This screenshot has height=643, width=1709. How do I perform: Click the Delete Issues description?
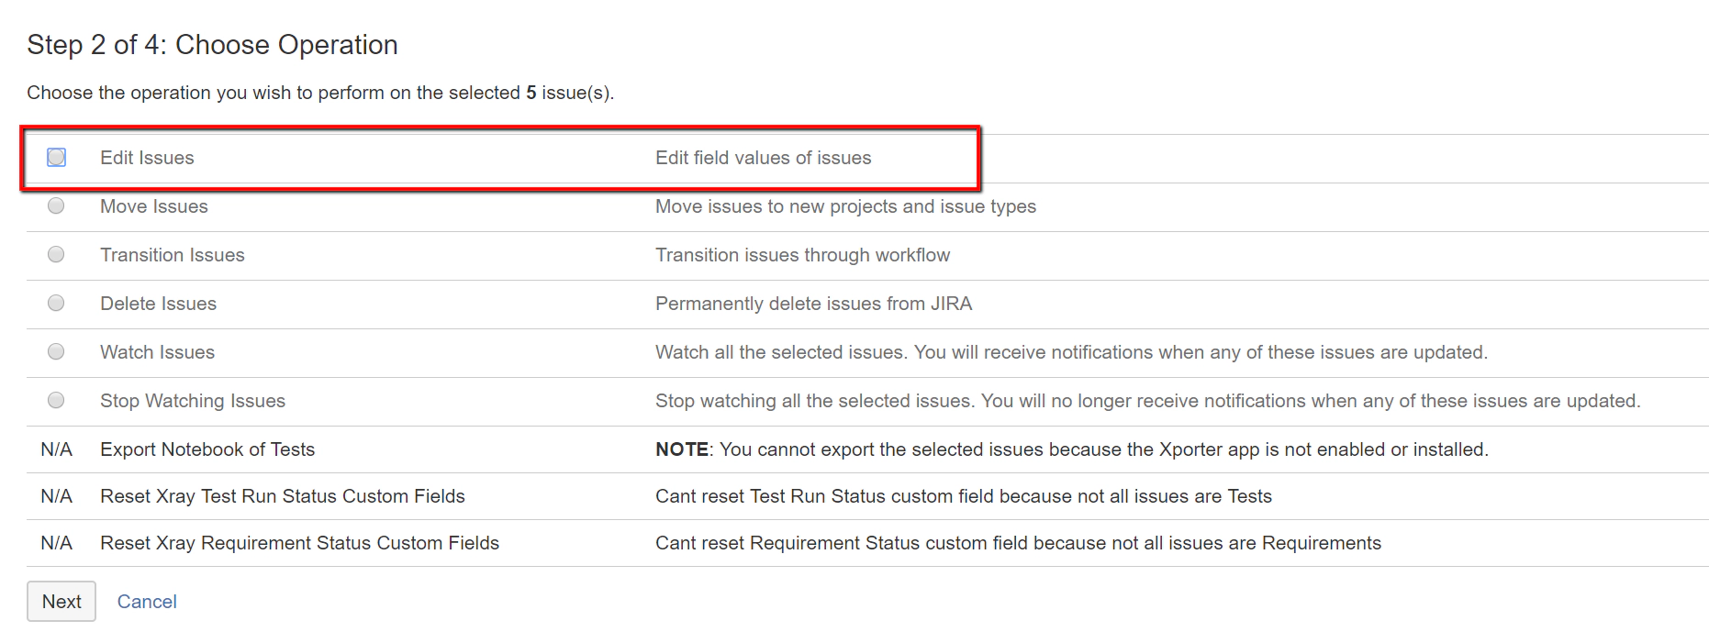(813, 304)
